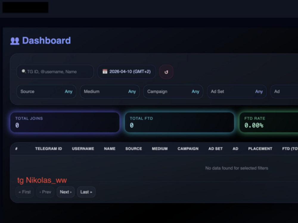
Task: Click the 'No data found for selected filters' message
Action: (237, 168)
